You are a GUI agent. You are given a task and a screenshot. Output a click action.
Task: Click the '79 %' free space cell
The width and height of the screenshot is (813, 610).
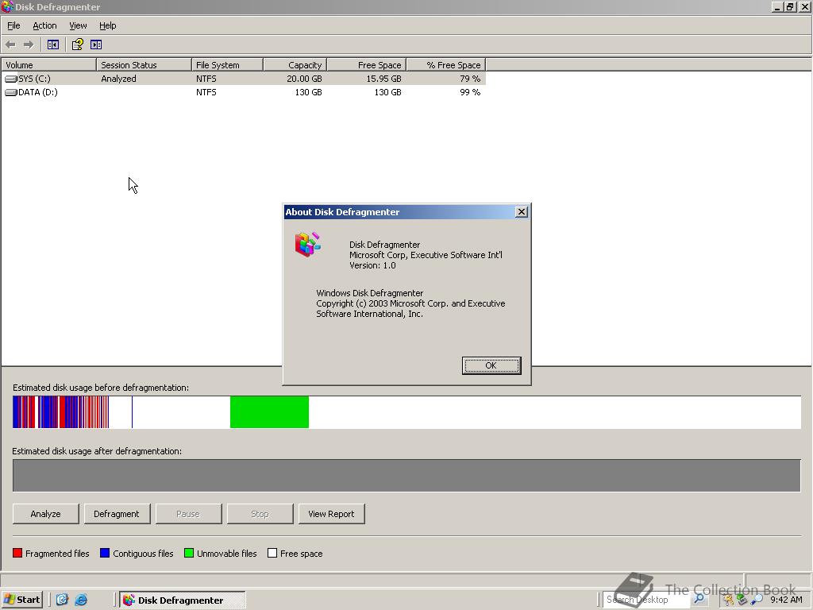470,79
